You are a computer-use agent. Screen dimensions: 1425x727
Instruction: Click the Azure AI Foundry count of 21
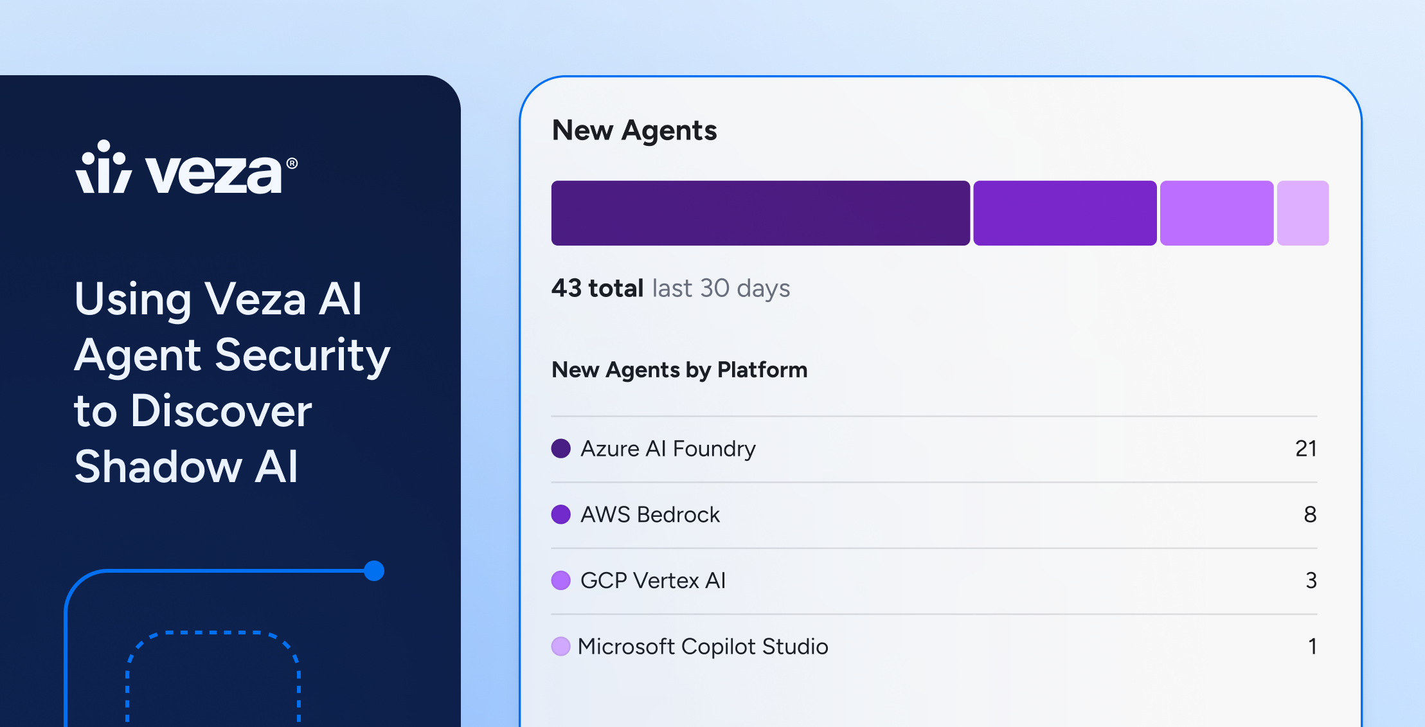tap(1305, 449)
